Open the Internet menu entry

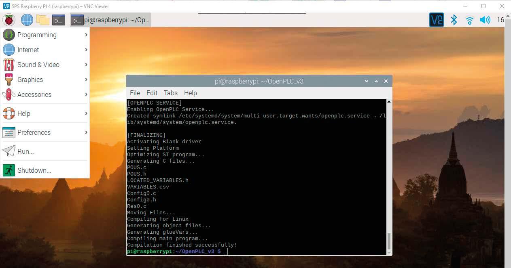point(45,50)
